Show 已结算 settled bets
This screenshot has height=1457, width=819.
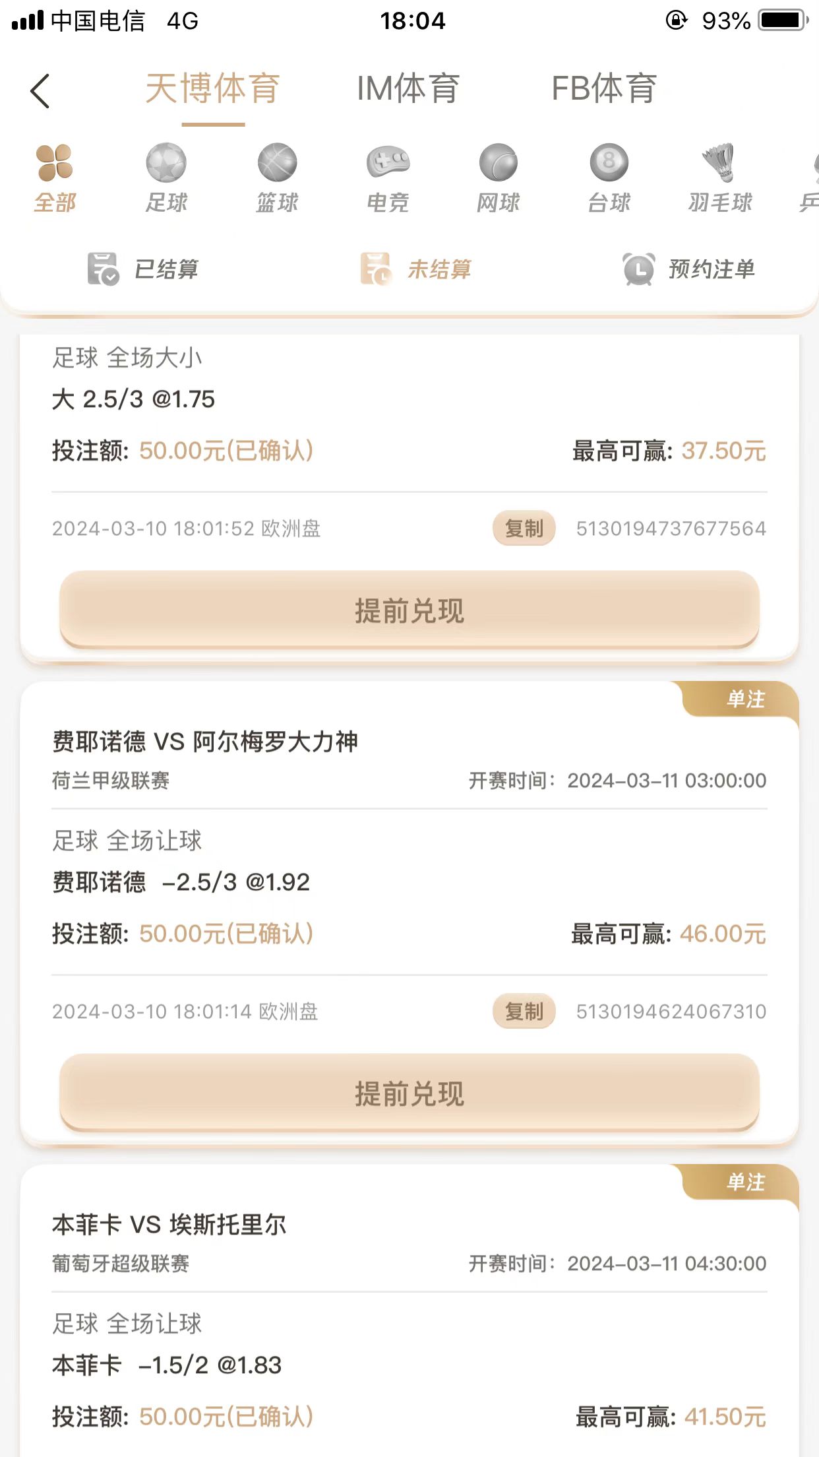143,269
